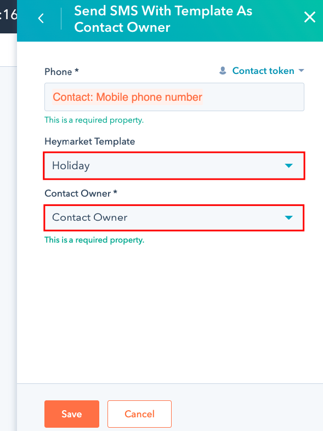
Task: Select the Contact: Mobile phone number token
Action: coord(127,97)
